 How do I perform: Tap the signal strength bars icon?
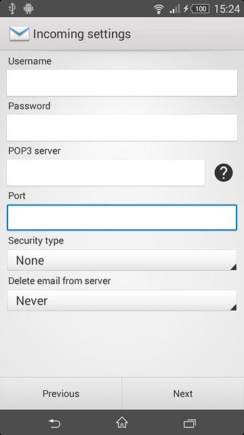pos(175,9)
